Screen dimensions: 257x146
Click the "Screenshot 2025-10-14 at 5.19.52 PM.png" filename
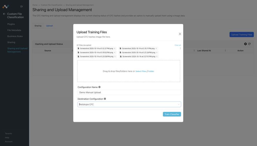[97, 52]
